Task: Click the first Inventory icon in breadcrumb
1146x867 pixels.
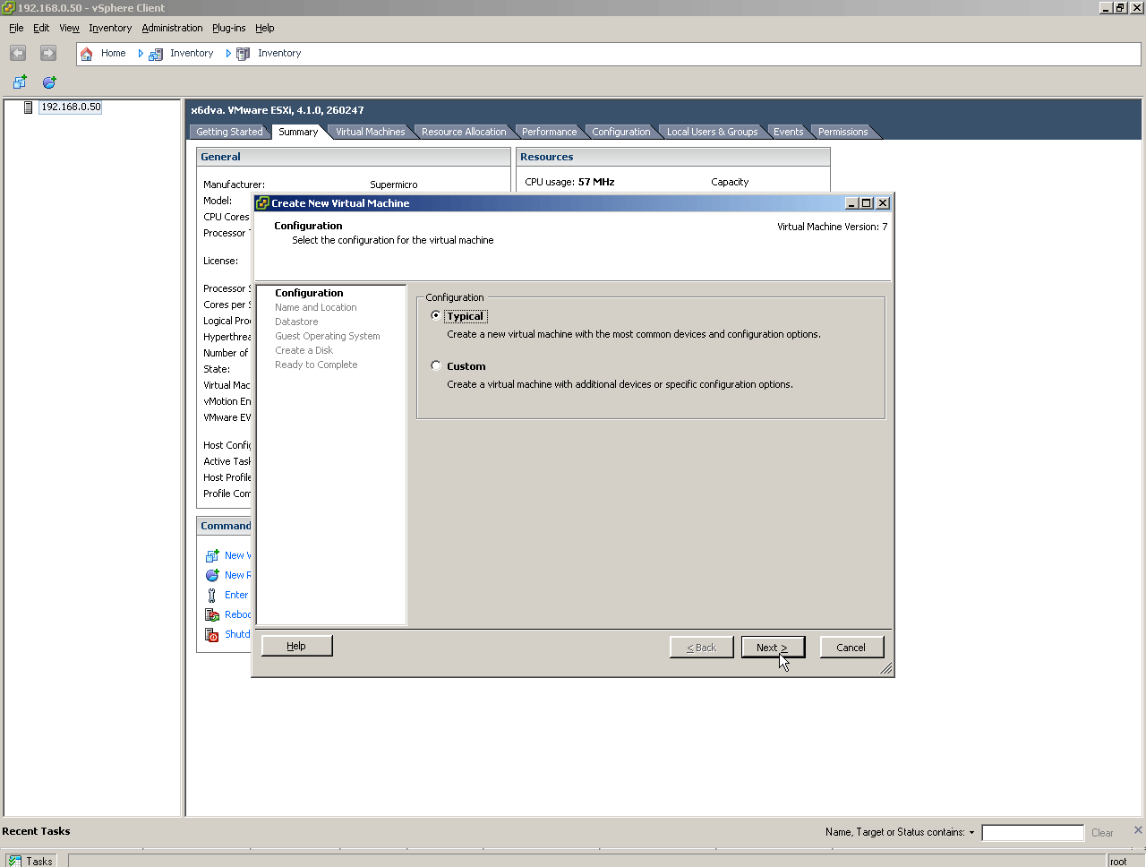Action: pyautogui.click(x=156, y=54)
